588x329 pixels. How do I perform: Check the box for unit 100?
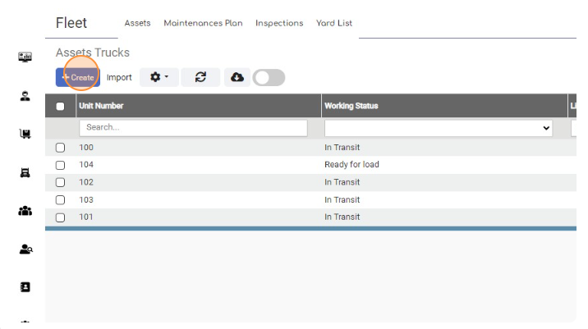(61, 148)
